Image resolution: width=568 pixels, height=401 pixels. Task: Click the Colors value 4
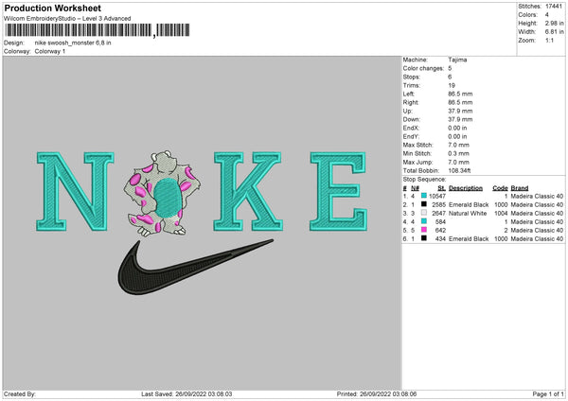point(547,15)
